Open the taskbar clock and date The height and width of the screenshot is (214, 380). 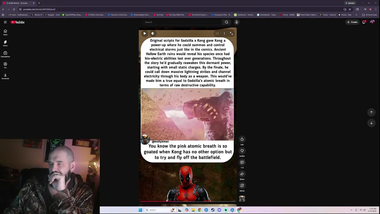[373, 210]
